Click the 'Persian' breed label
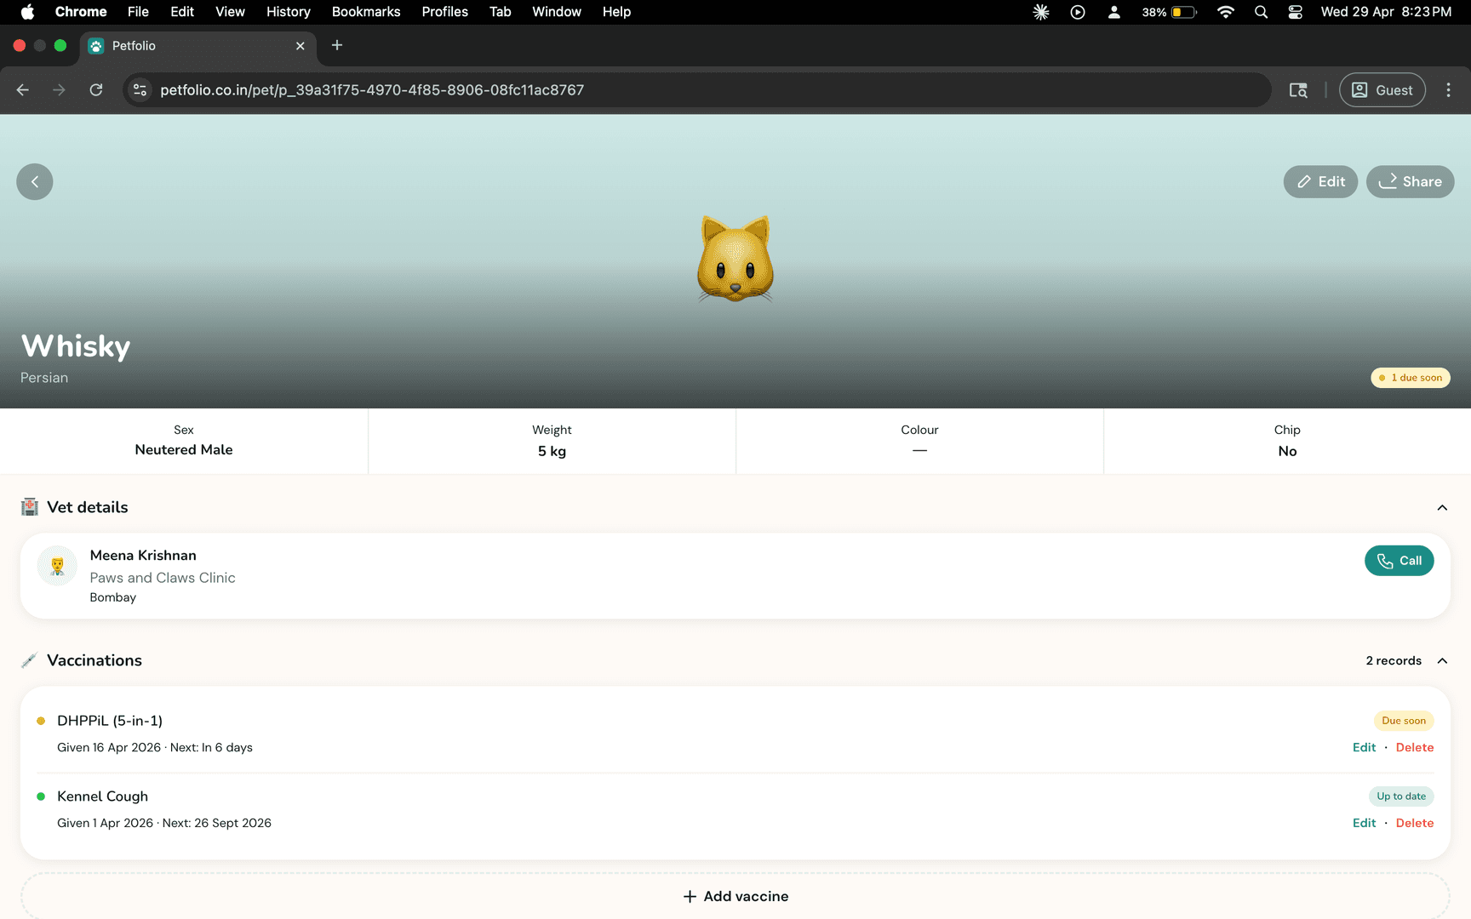The width and height of the screenshot is (1471, 919). click(x=44, y=378)
